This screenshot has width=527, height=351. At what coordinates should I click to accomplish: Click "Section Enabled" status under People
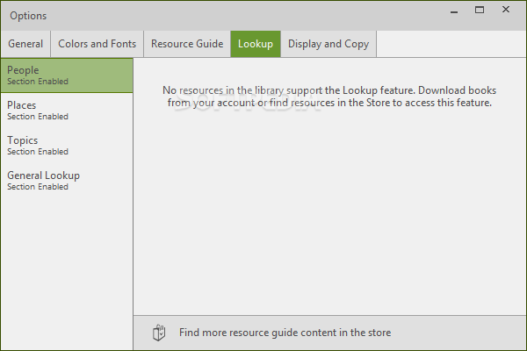click(38, 82)
